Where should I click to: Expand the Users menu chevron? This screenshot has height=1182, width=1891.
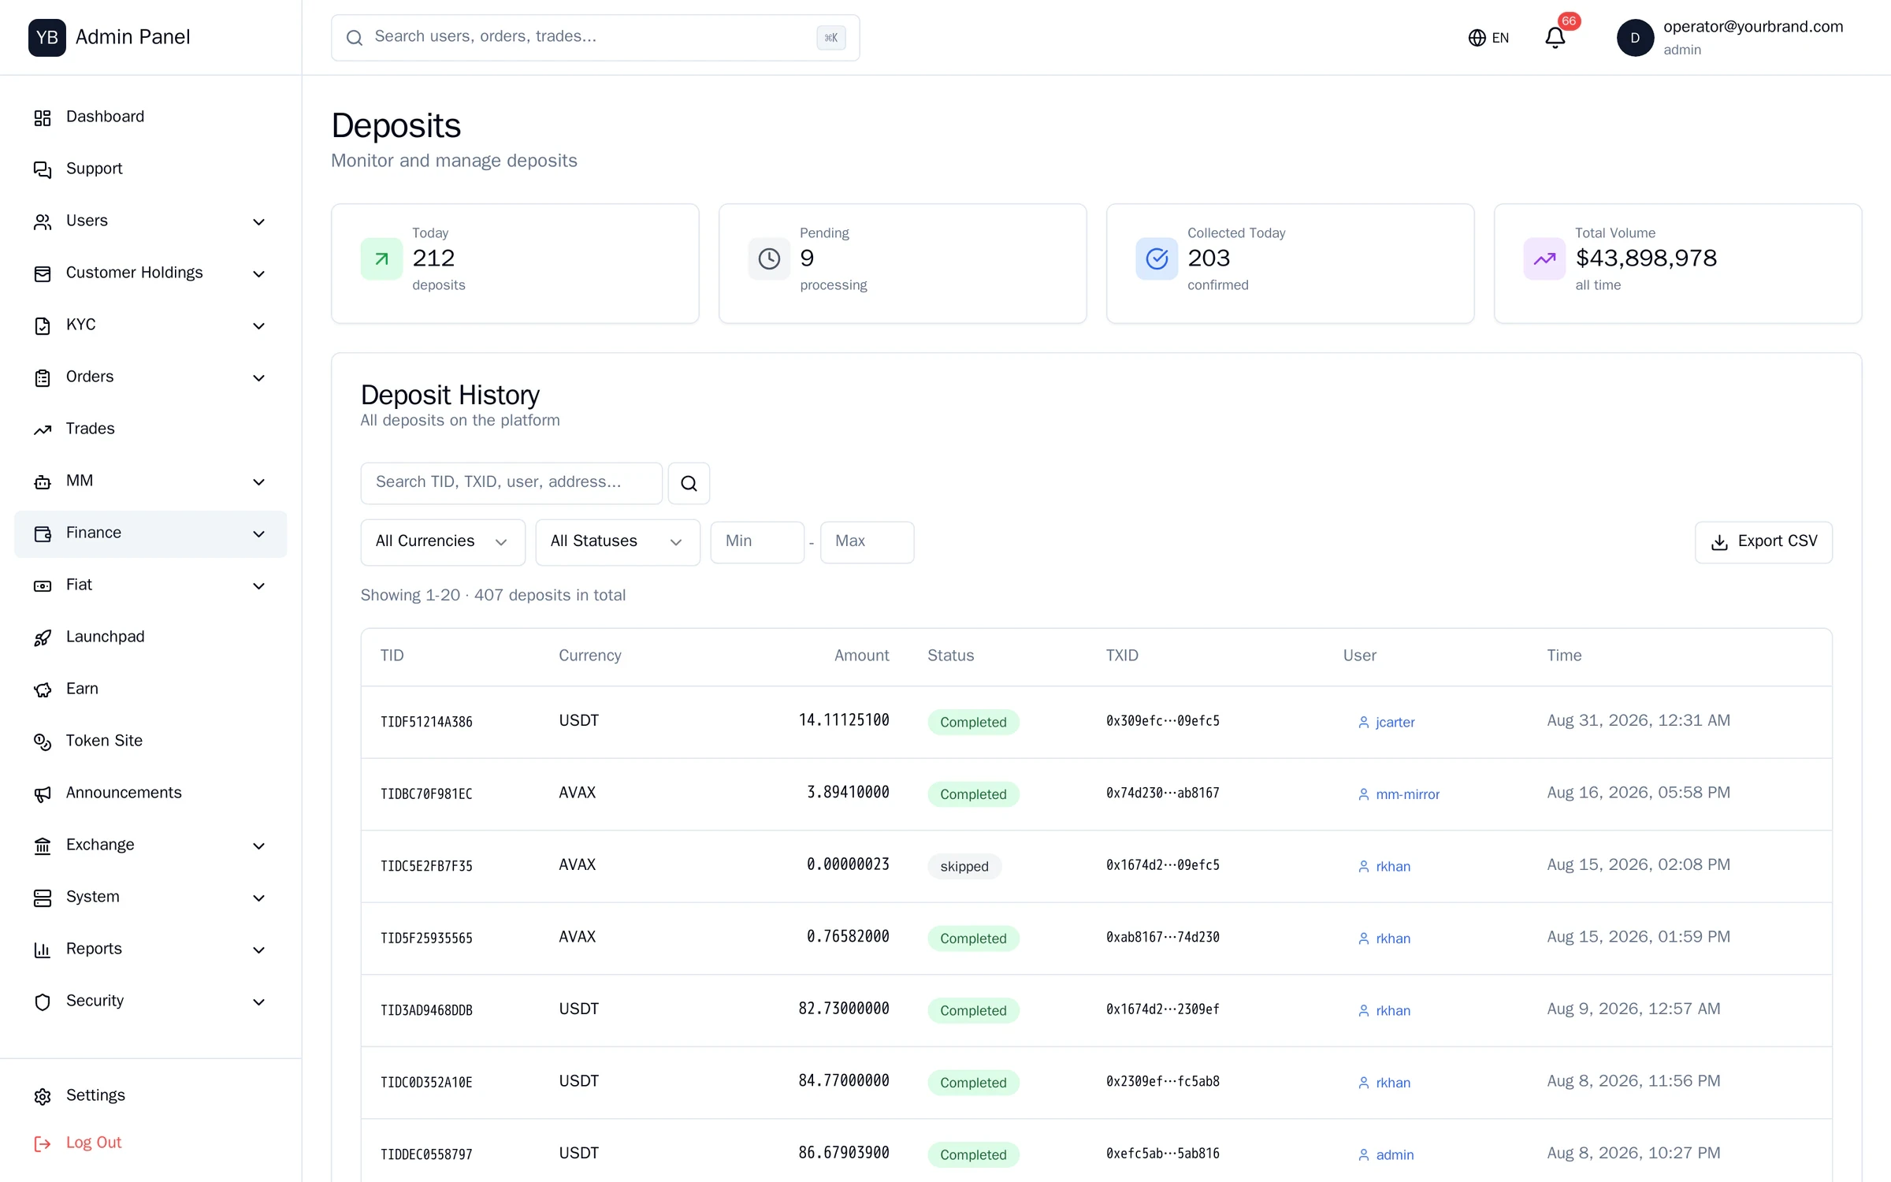[258, 222]
